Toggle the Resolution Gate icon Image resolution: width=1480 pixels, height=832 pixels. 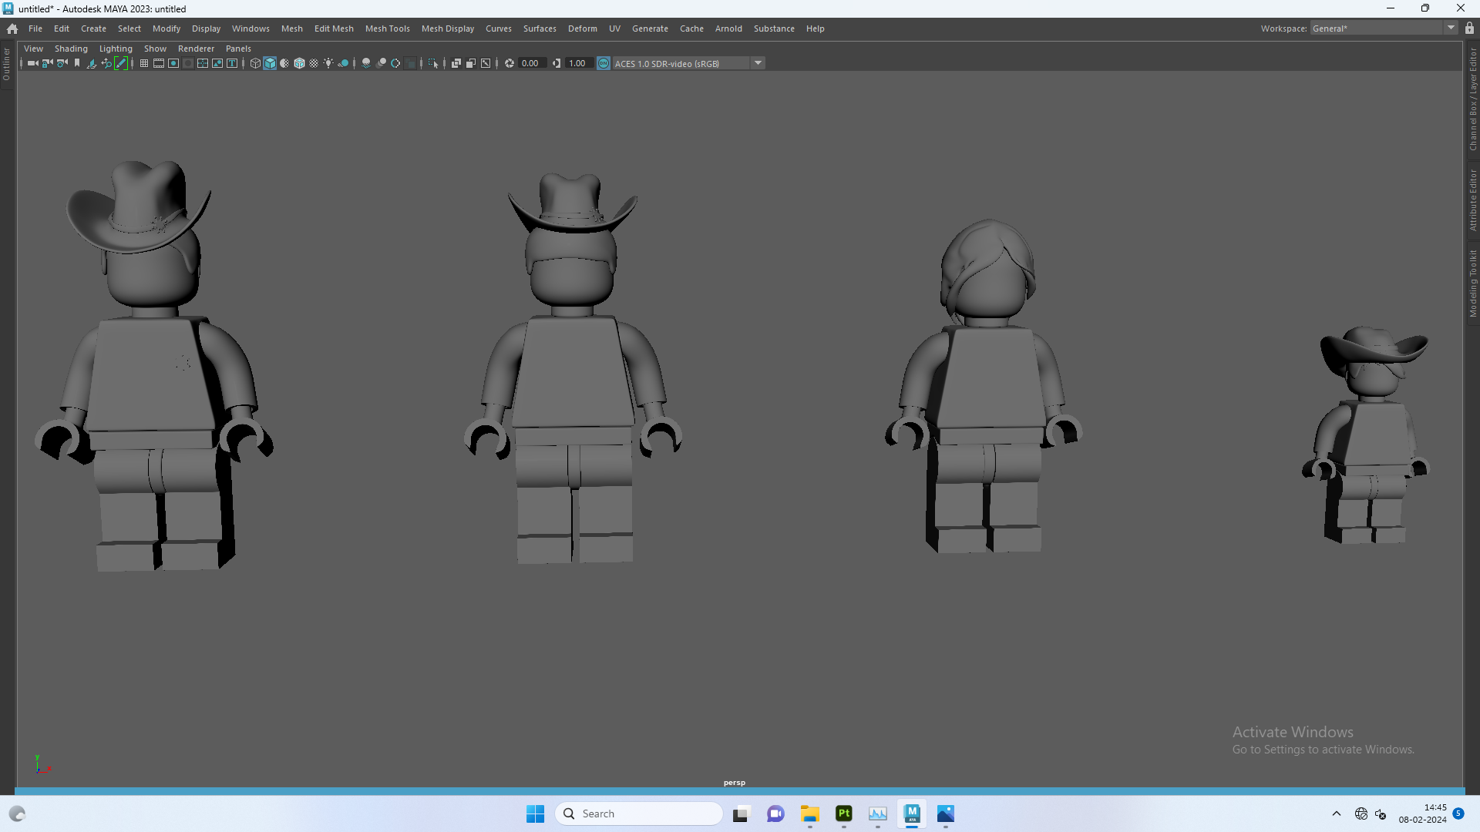[x=173, y=63]
